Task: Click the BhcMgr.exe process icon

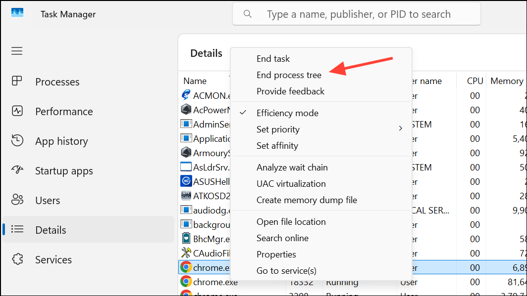Action: [186, 239]
